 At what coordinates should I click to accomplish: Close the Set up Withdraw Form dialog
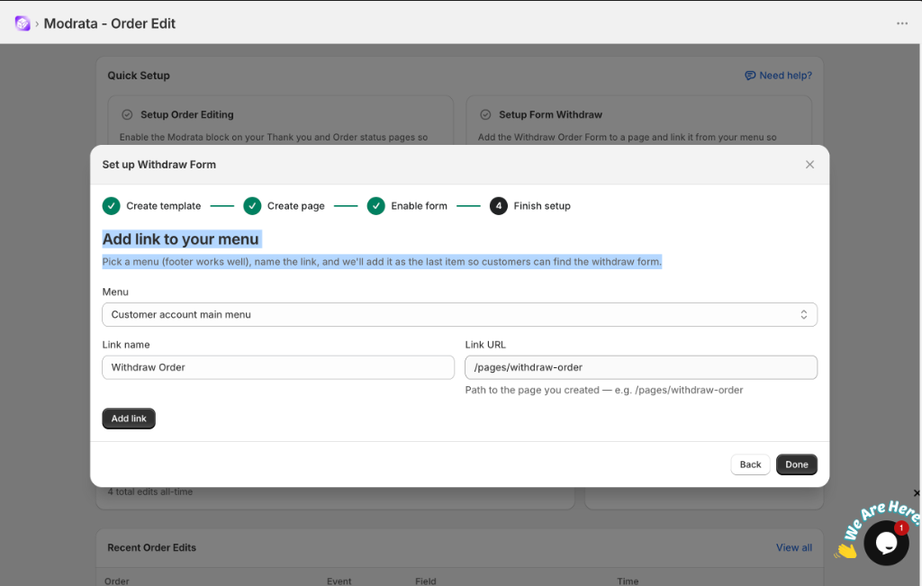click(809, 165)
